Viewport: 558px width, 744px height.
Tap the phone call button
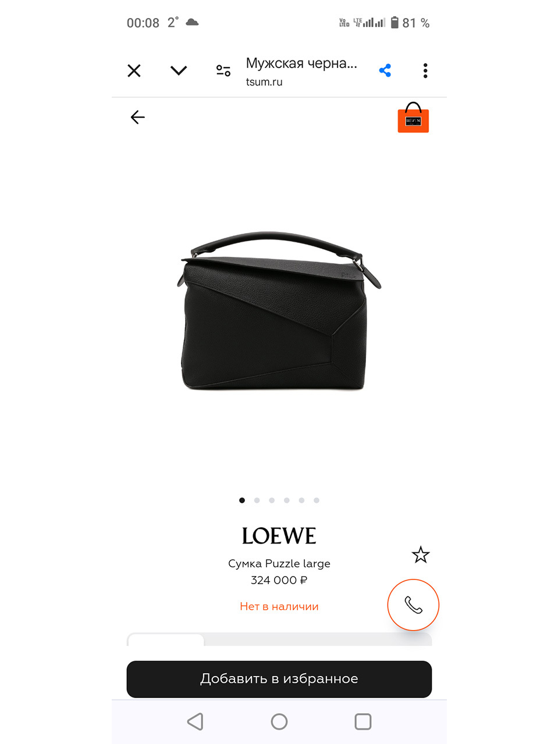coord(413,604)
